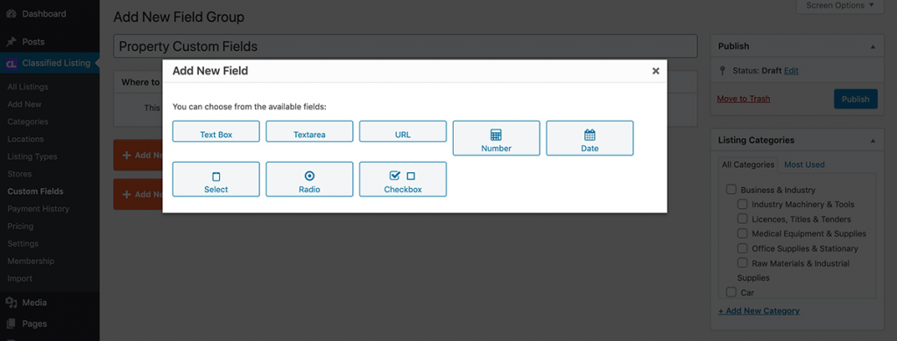Close the Add New Field dialog
The height and width of the screenshot is (341, 897).
point(655,71)
